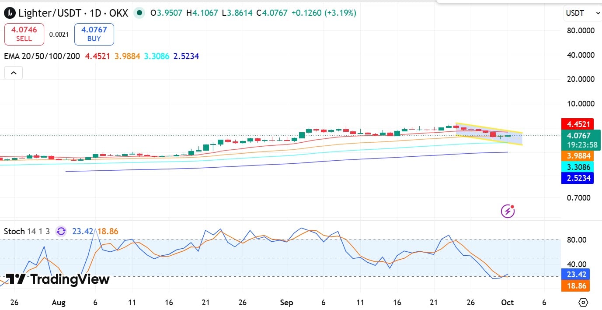Screen dimensions: 602x310
Task: Click the EMA 20/50/100/200 indicator label
Action: click(x=42, y=56)
